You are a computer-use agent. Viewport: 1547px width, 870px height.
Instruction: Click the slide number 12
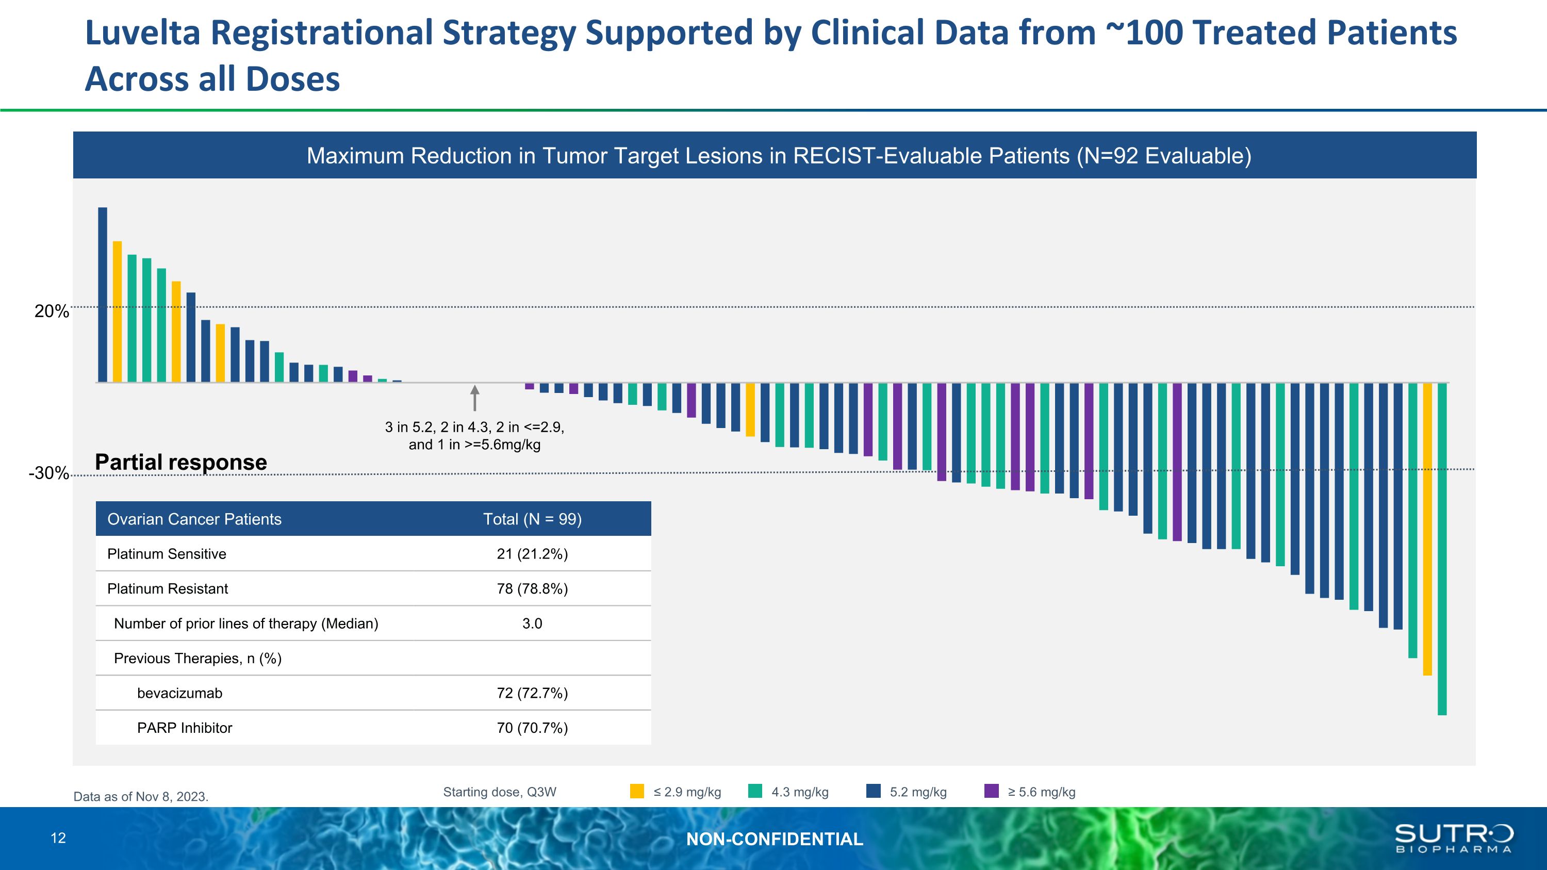58,838
